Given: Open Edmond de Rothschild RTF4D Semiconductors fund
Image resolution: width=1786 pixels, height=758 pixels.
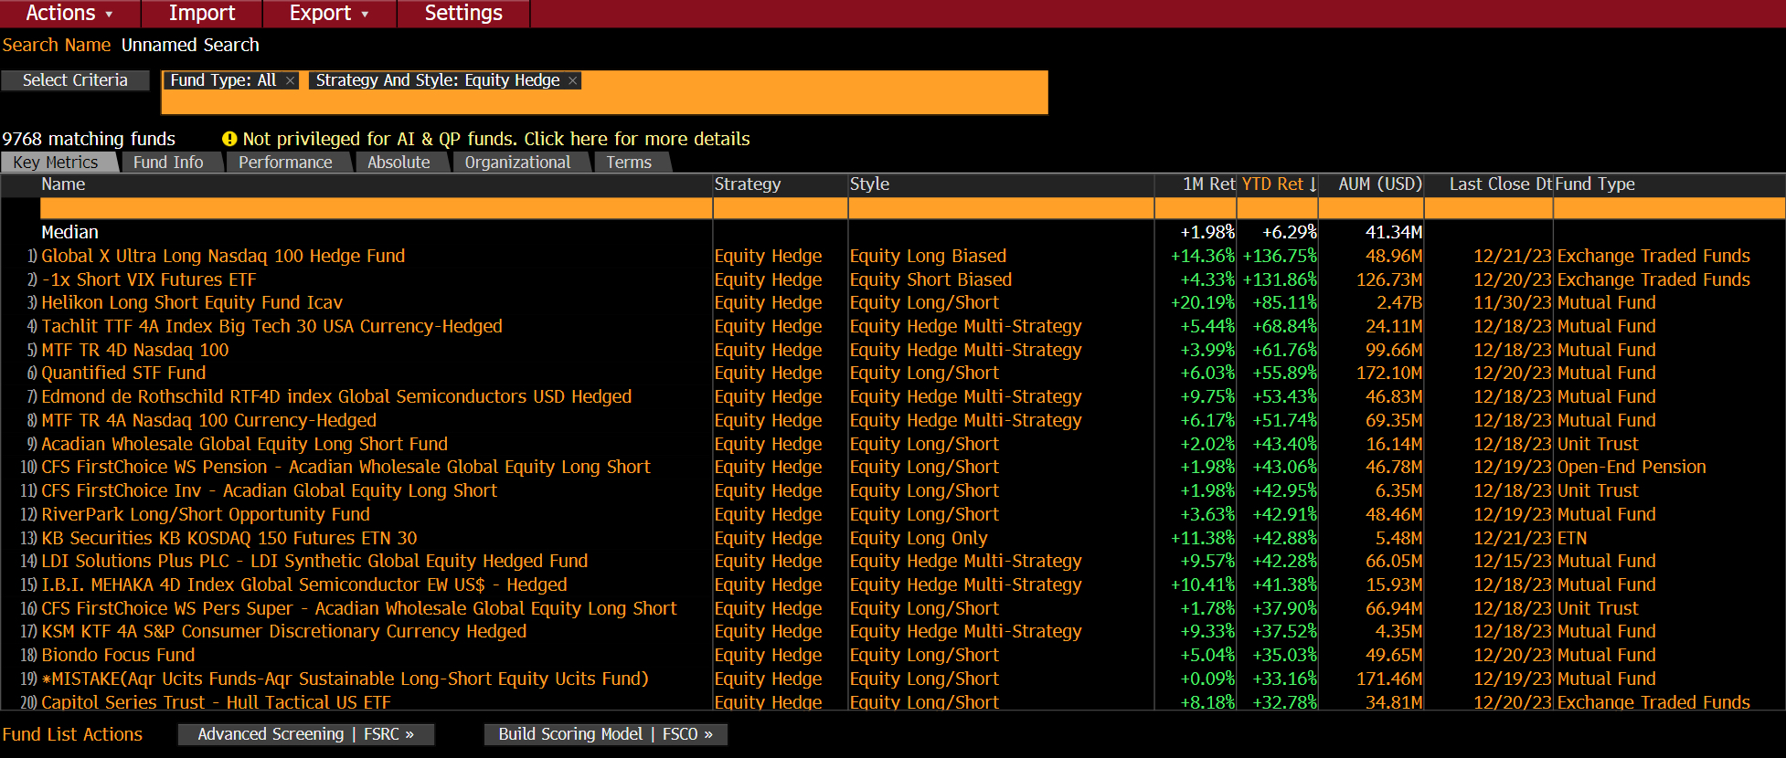Looking at the screenshot, I should tap(336, 397).
